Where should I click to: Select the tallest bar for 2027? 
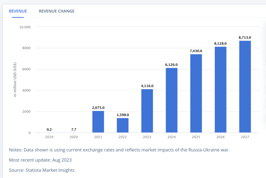click(245, 87)
